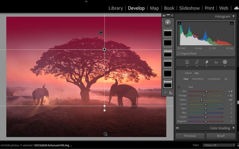This screenshot has height=149, width=239.
Task: Click the Red hue value + 4
Action: click(230, 91)
